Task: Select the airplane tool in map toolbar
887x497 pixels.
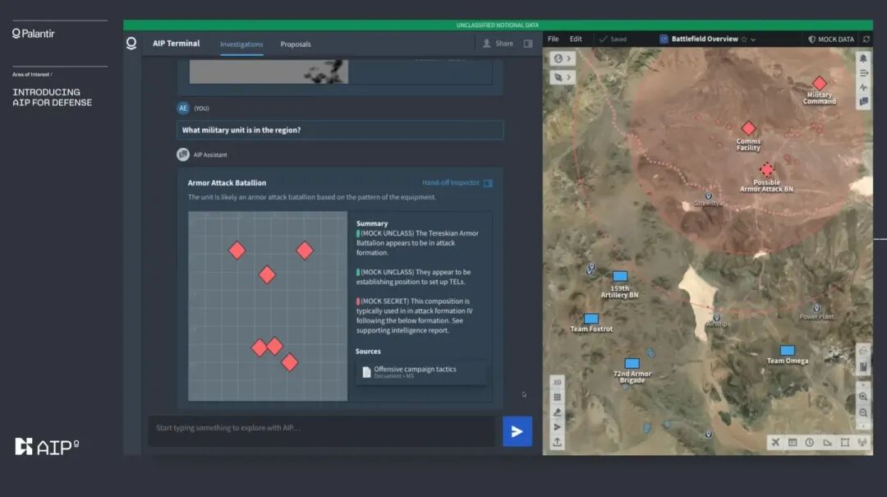Action: (x=775, y=442)
